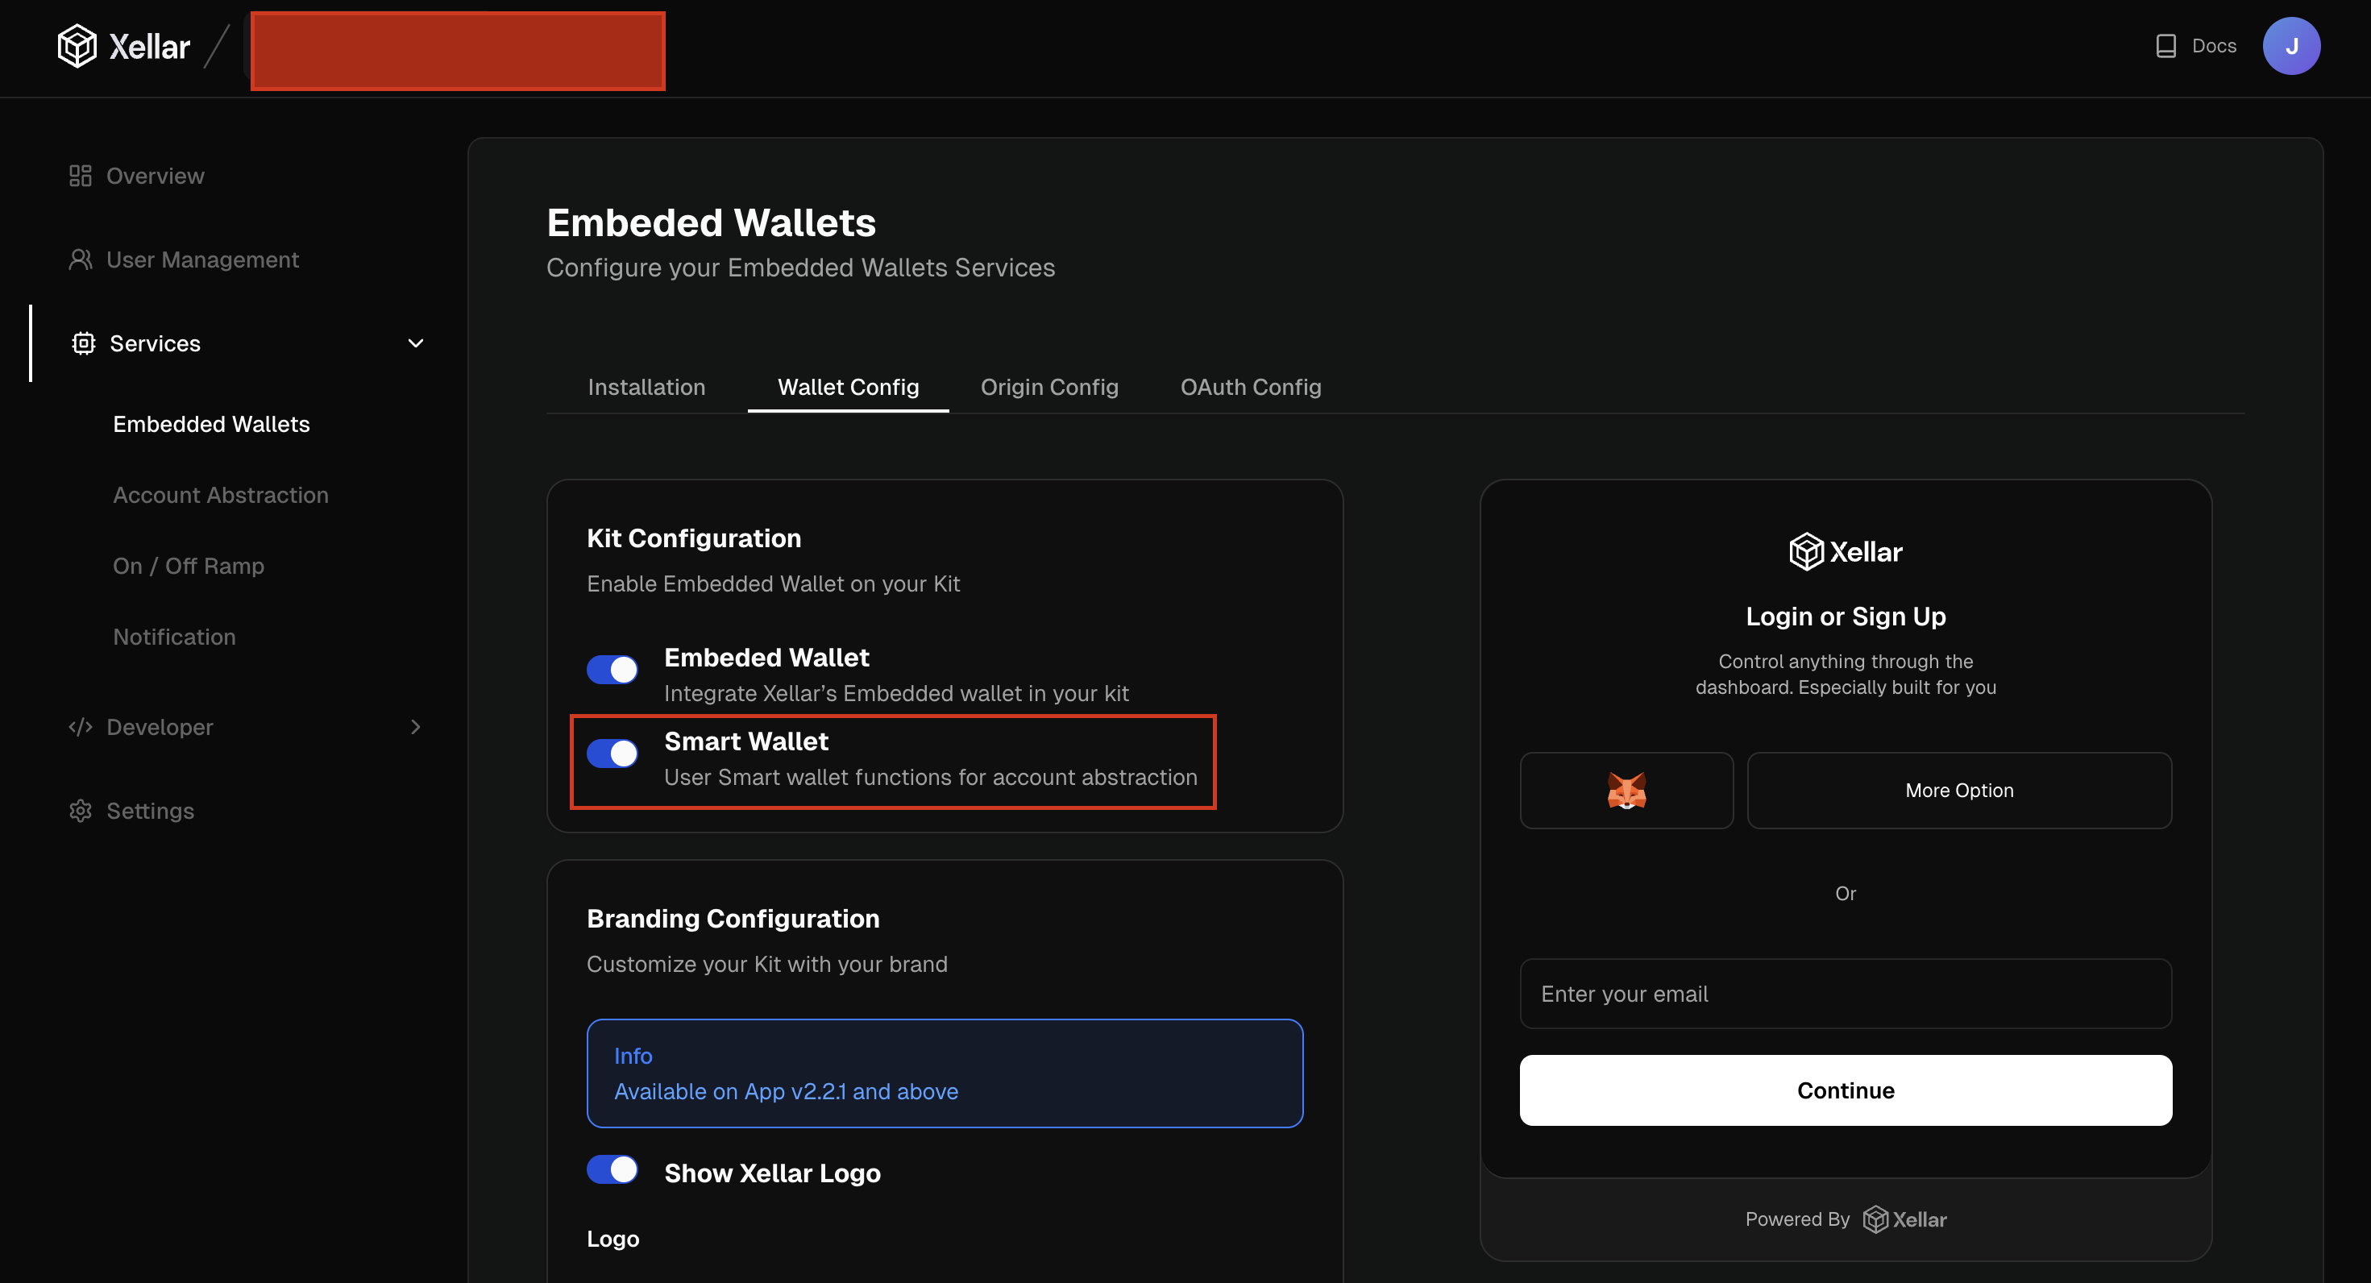Click the Developer code brackets icon
The width and height of the screenshot is (2371, 1283).
pos(80,727)
